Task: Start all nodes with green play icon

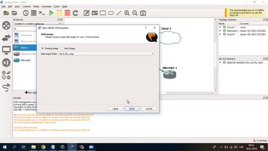Action: [51, 13]
